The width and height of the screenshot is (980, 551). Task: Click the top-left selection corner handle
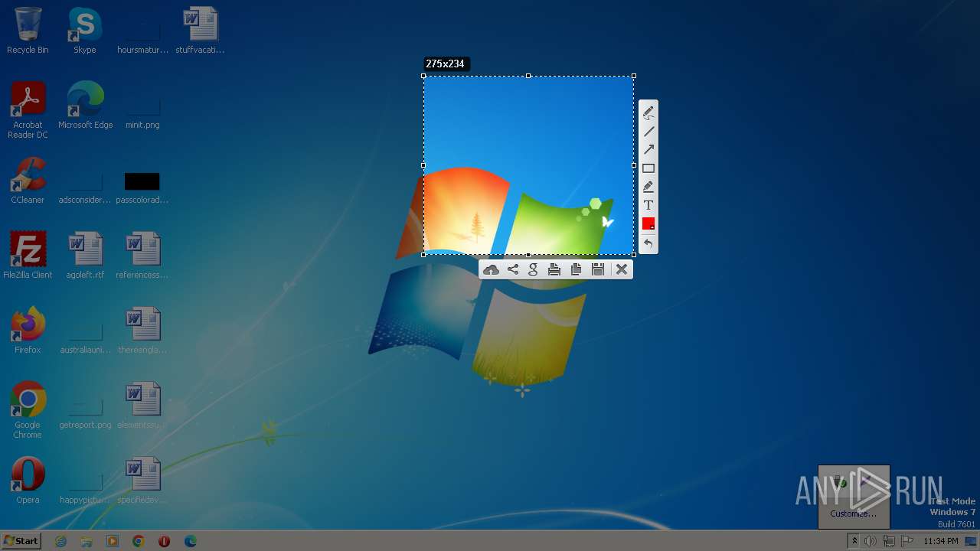pos(423,76)
